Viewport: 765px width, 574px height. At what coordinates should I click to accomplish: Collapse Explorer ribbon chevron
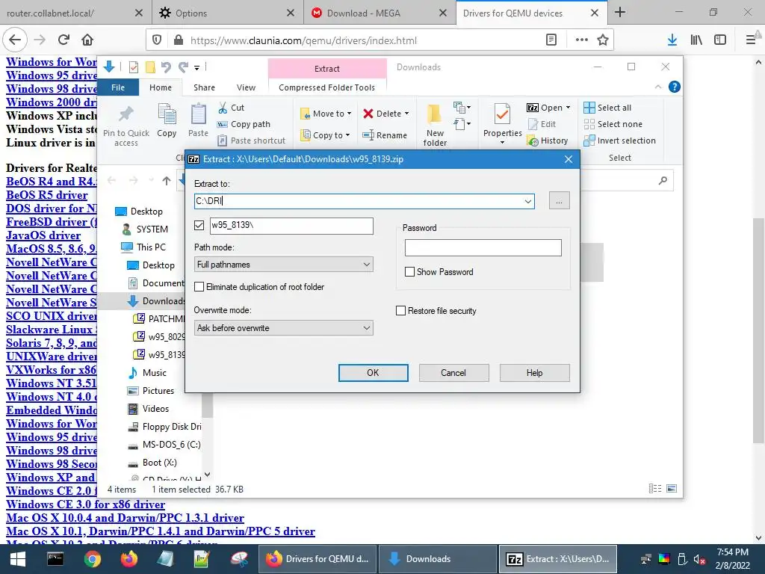tap(658, 87)
